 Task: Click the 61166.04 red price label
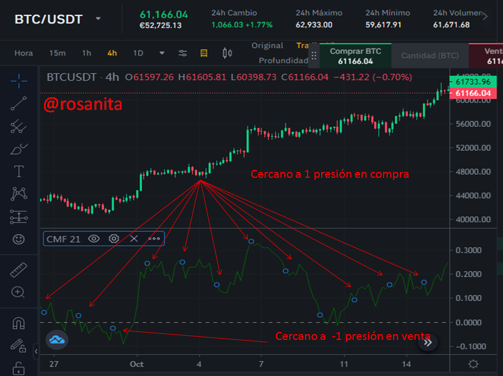pos(473,93)
